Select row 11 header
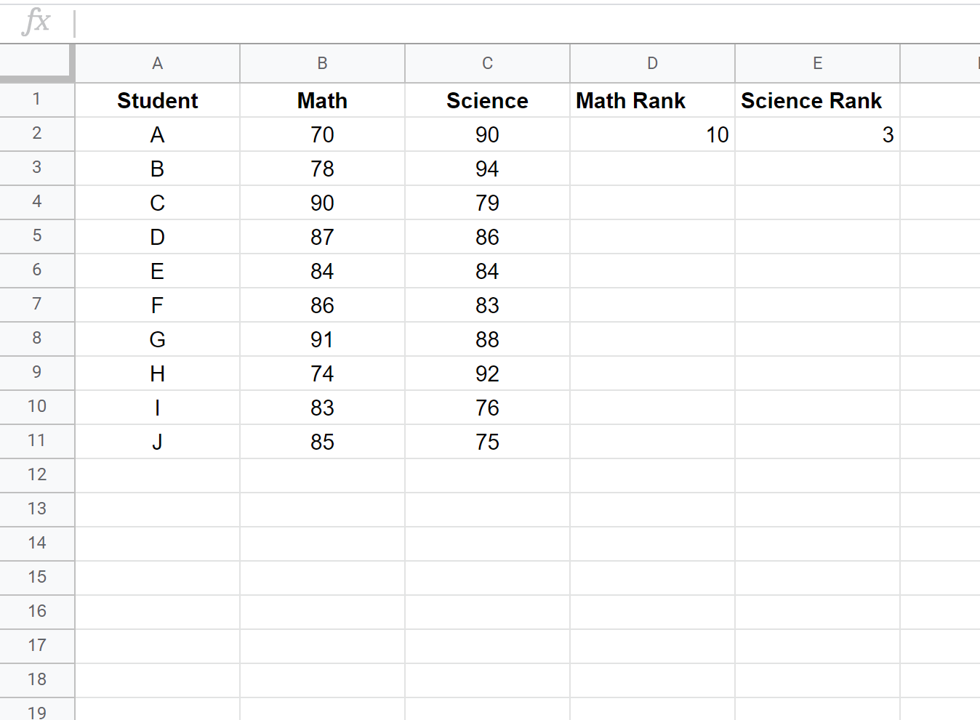Screen dimensions: 980x720 [37, 441]
